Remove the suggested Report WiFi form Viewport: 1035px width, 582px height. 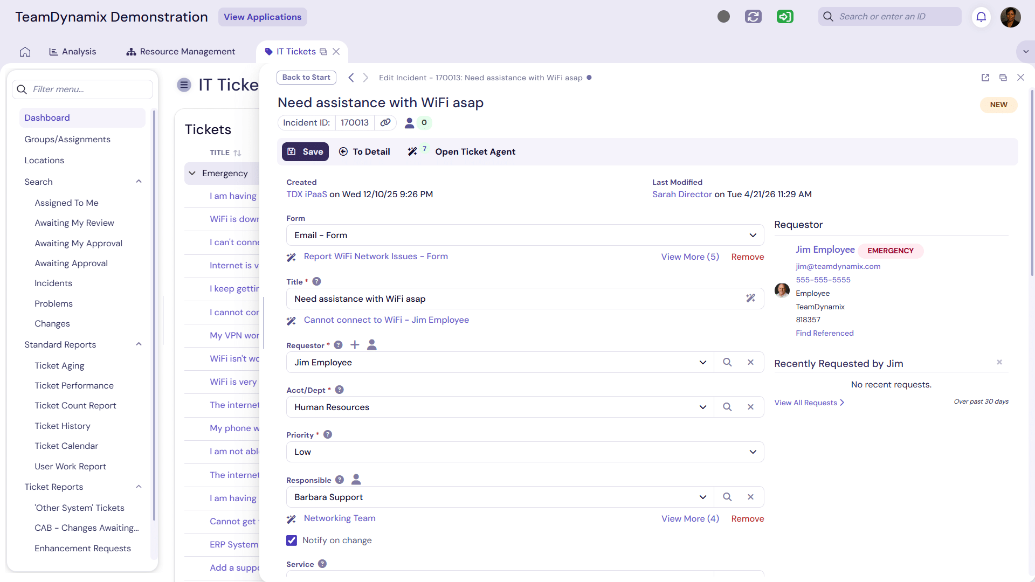(748, 257)
